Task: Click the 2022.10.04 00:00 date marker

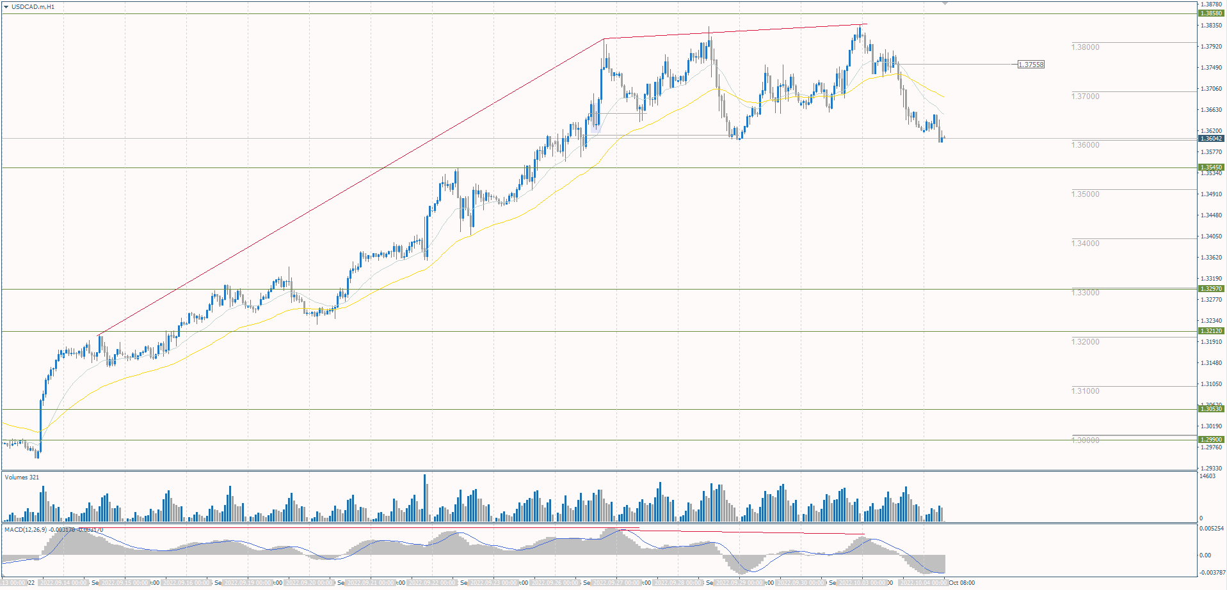Action: [924, 583]
